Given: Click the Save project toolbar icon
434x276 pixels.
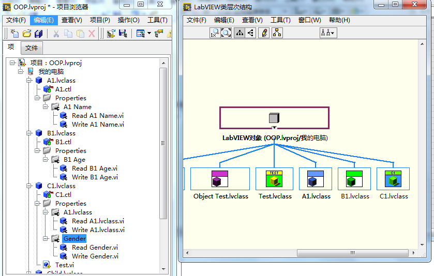Looking at the screenshot, I should click(x=123, y=34).
